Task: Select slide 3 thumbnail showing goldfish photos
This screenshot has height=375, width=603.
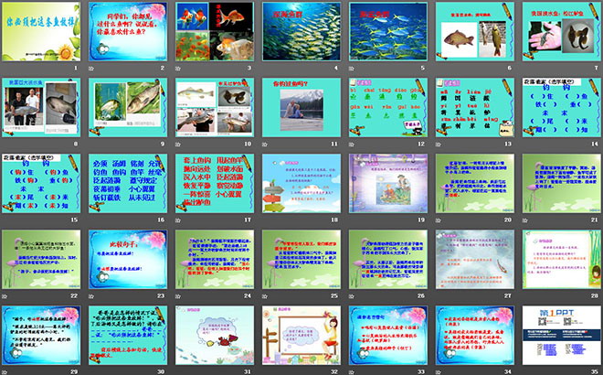Action: pos(215,32)
